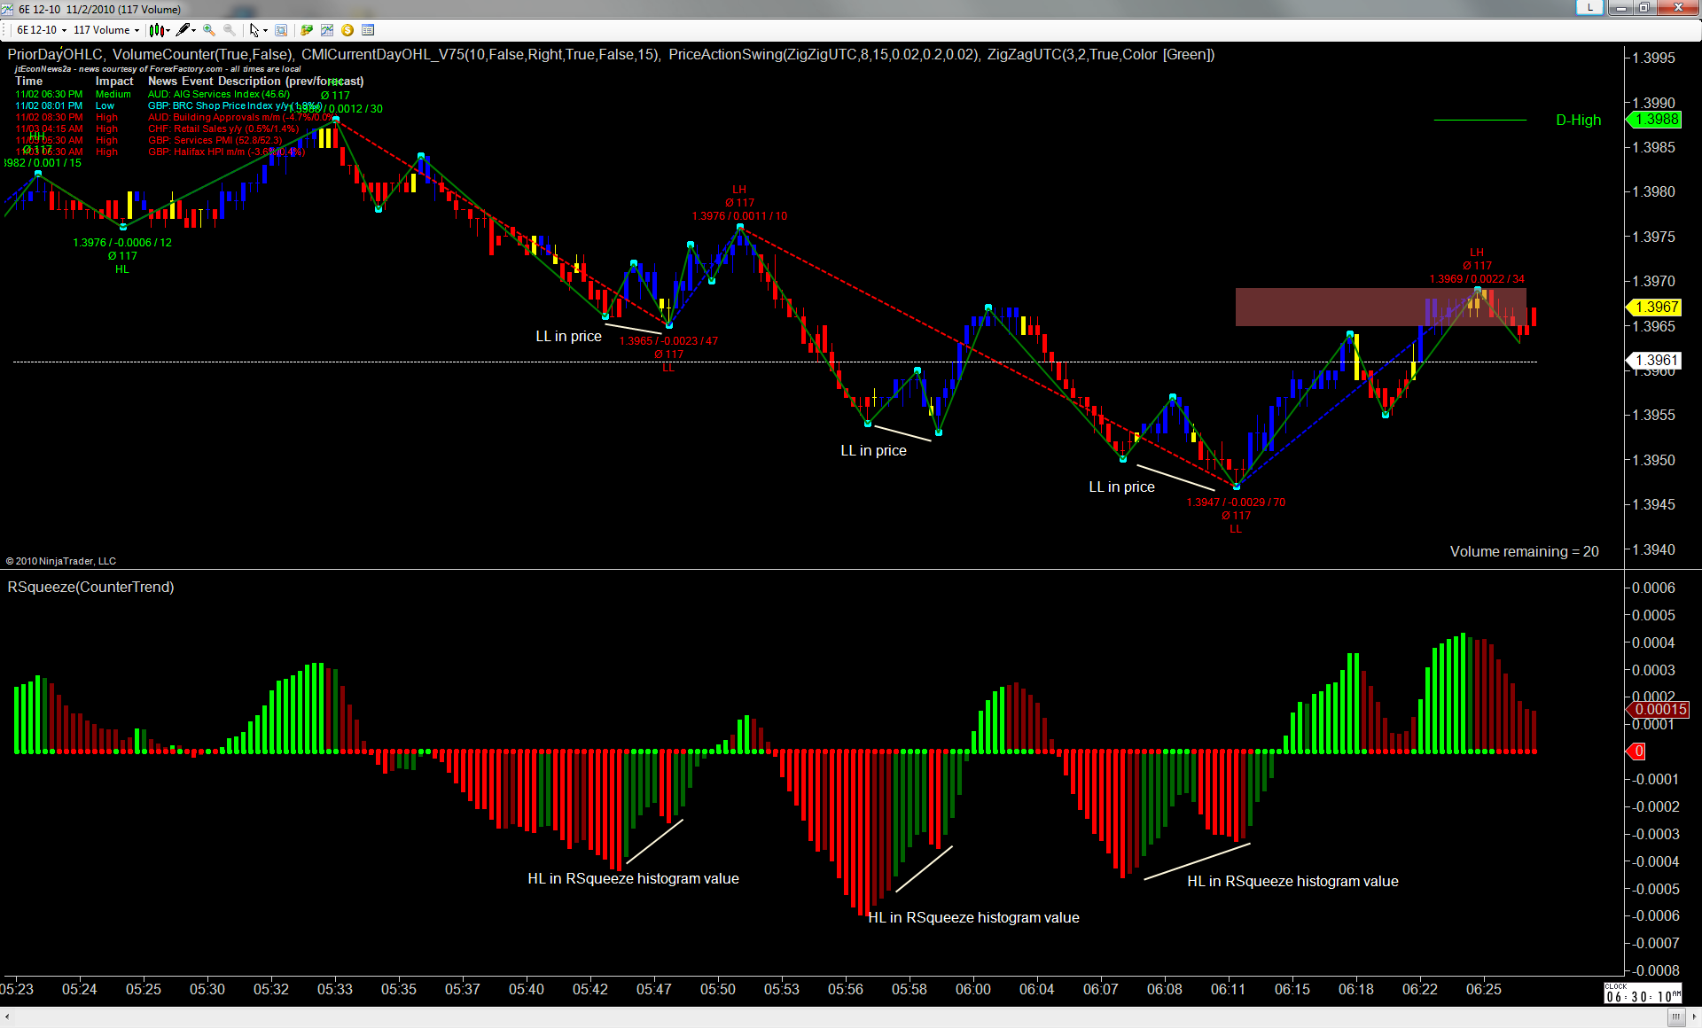Open chart trader icon in toolbar
This screenshot has height=1028, width=1702.
point(307,30)
